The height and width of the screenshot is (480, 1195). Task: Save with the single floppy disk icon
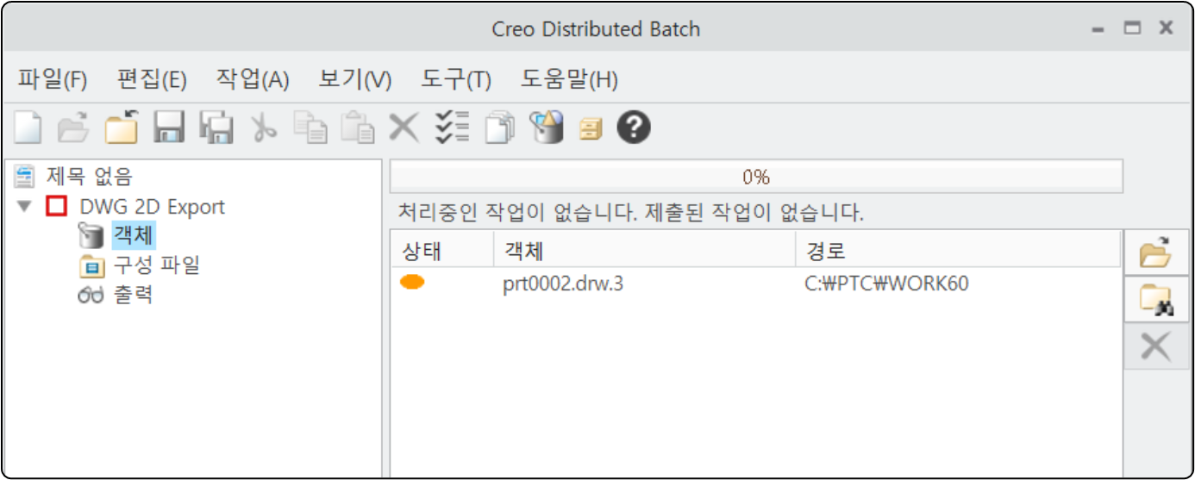(x=170, y=128)
